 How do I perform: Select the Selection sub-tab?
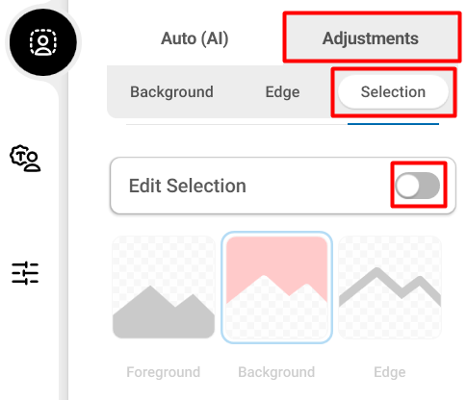[x=393, y=92]
